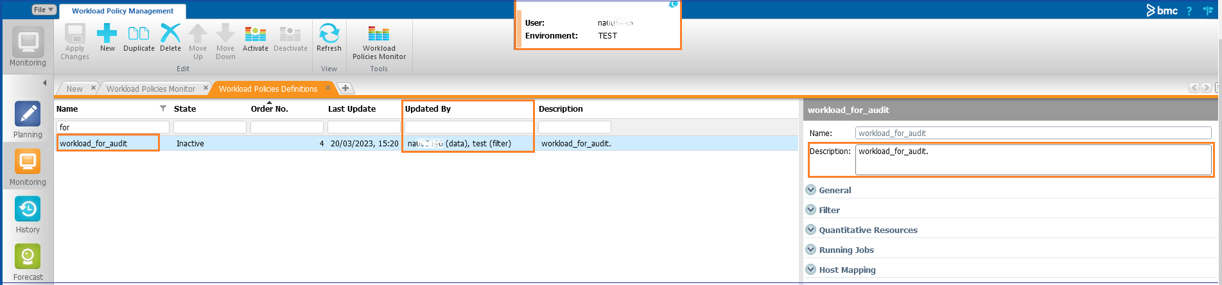Image resolution: width=1222 pixels, height=285 pixels.
Task: Switch to the New tab
Action: tap(74, 89)
